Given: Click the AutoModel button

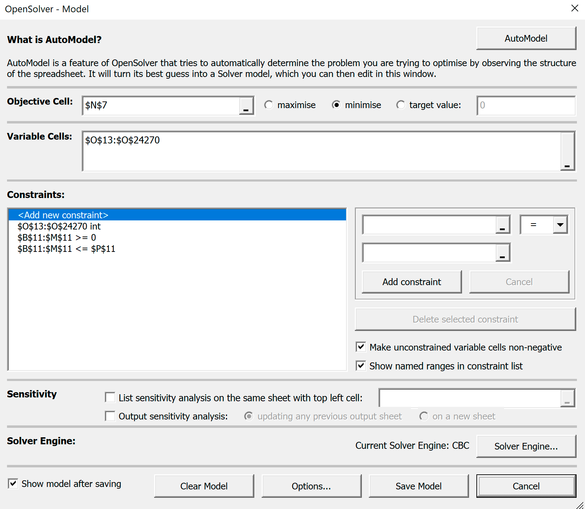Looking at the screenshot, I should [526, 38].
